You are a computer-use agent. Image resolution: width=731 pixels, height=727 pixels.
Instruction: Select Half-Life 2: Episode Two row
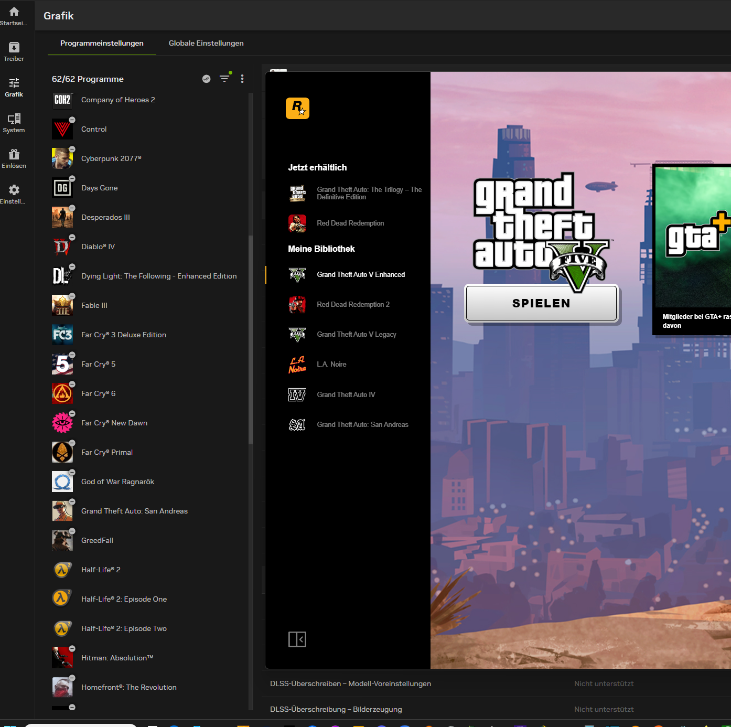[149, 628]
